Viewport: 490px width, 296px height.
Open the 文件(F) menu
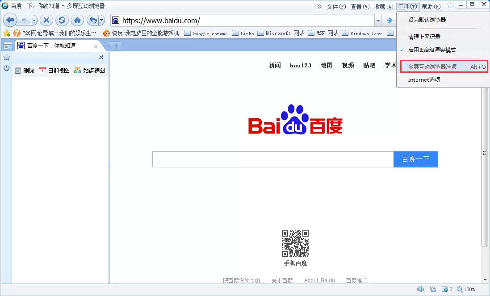click(336, 7)
